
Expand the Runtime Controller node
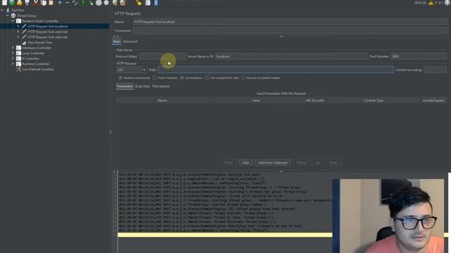13,64
